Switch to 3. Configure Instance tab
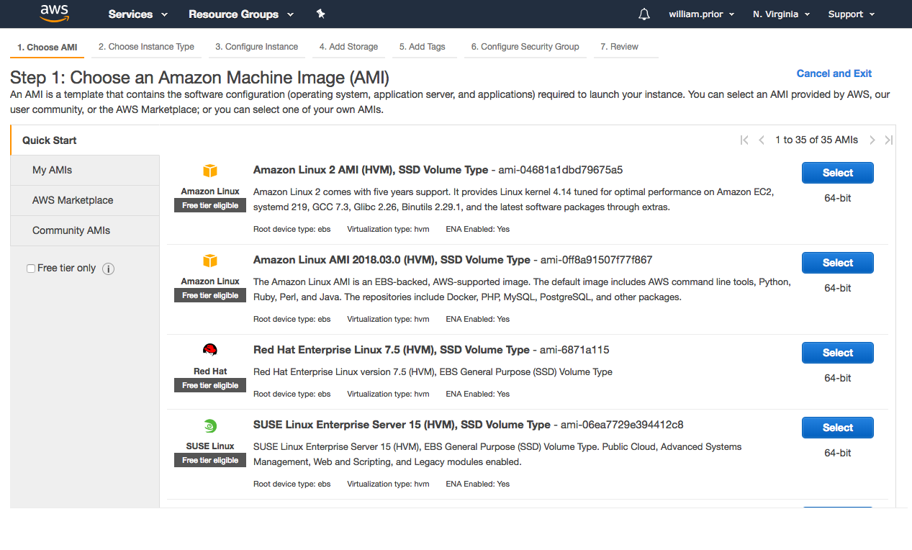This screenshot has width=912, height=550. [x=256, y=47]
